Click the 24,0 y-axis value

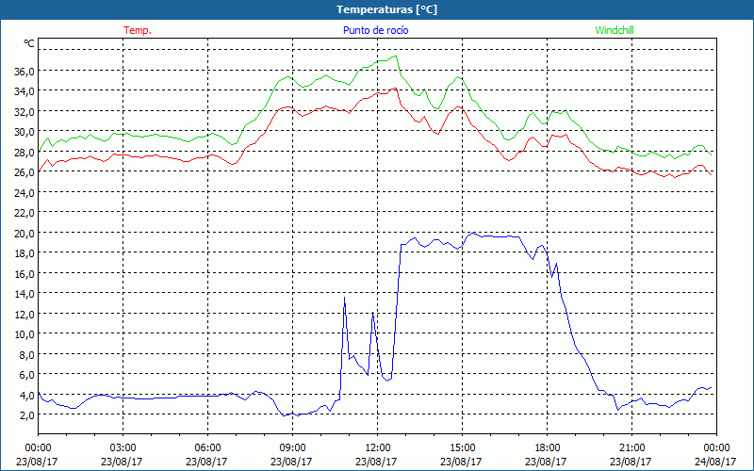coord(25,192)
